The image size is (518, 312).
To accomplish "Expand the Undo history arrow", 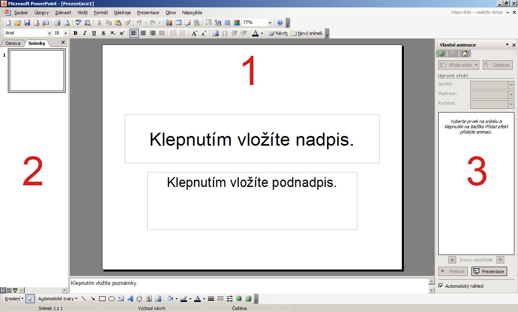I will [x=146, y=23].
